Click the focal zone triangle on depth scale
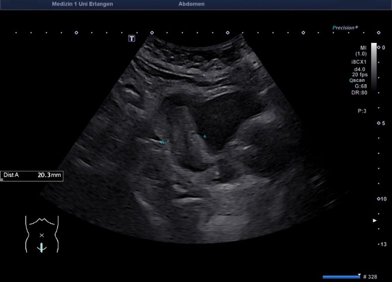This screenshot has height=282, width=392. pos(375,220)
